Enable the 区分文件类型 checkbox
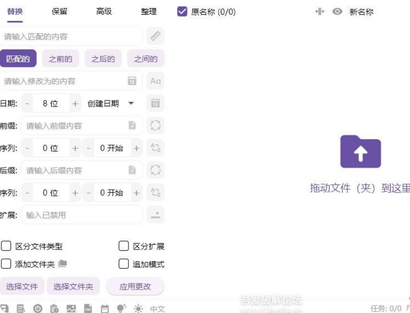This screenshot has width=410, height=313. (x=6, y=246)
